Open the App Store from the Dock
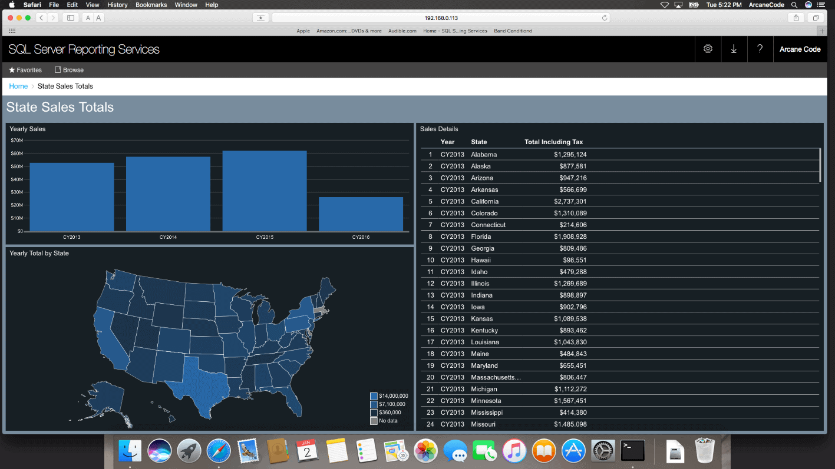Screen dimensions: 835x469 573,451
